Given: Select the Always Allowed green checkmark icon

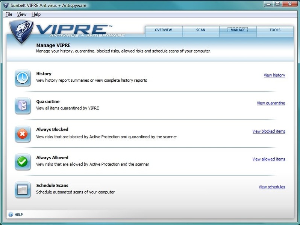Looking at the screenshot, I should tap(23, 162).
